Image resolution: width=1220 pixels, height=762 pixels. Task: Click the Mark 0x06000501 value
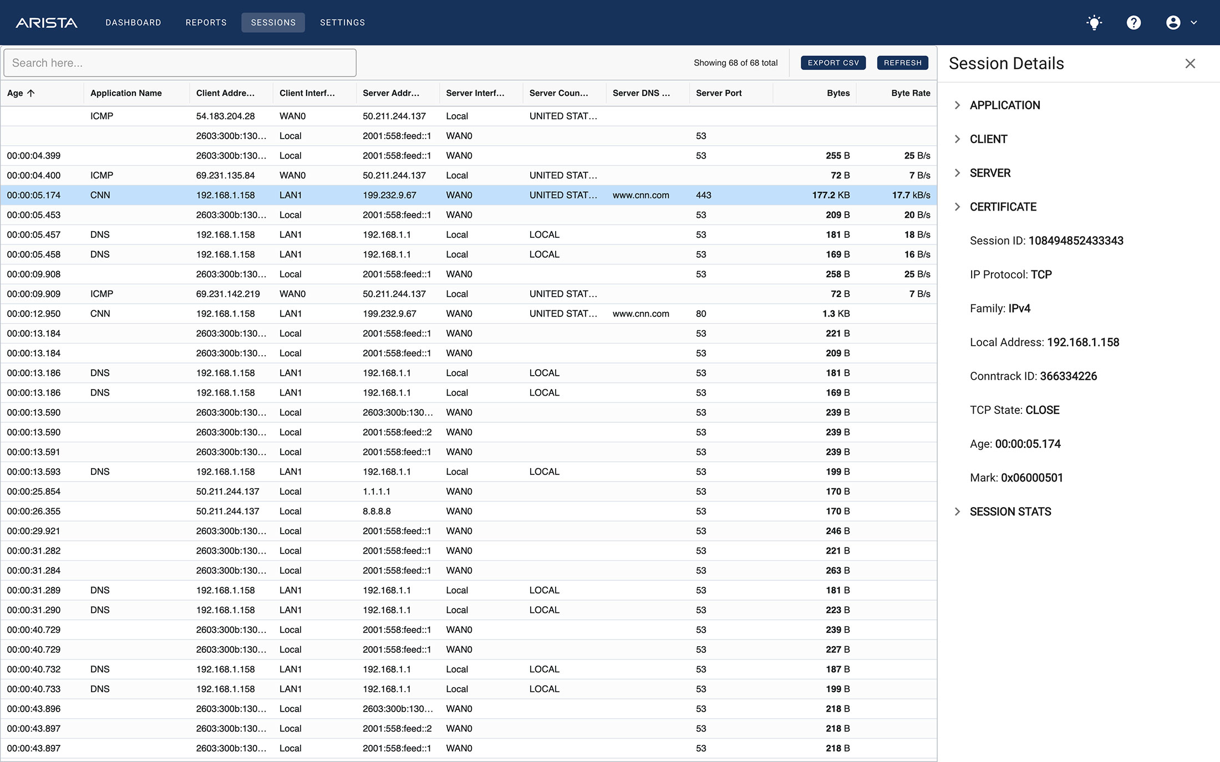(x=1032, y=478)
